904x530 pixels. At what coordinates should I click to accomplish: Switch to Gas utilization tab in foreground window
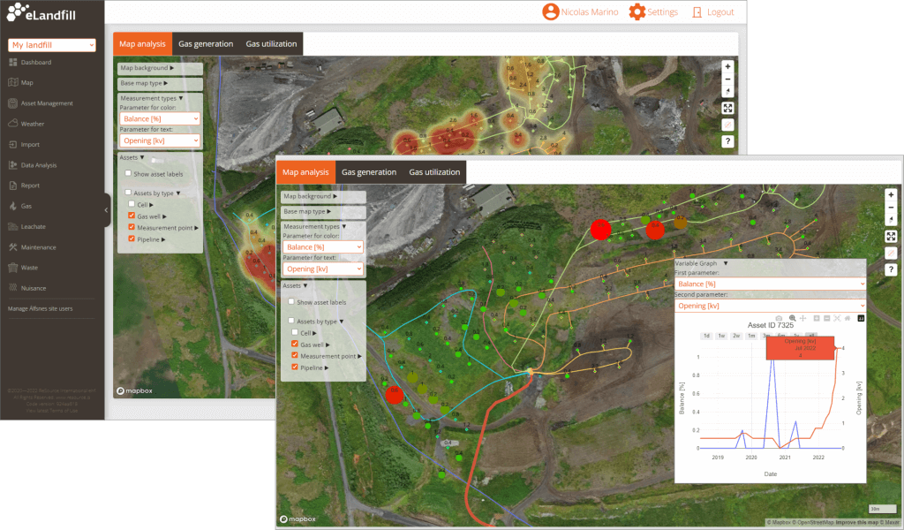pos(434,172)
